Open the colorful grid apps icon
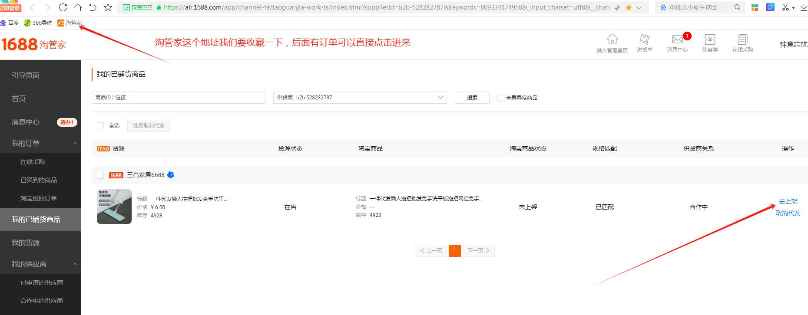Image resolution: width=808 pixels, height=315 pixels. coord(755,7)
